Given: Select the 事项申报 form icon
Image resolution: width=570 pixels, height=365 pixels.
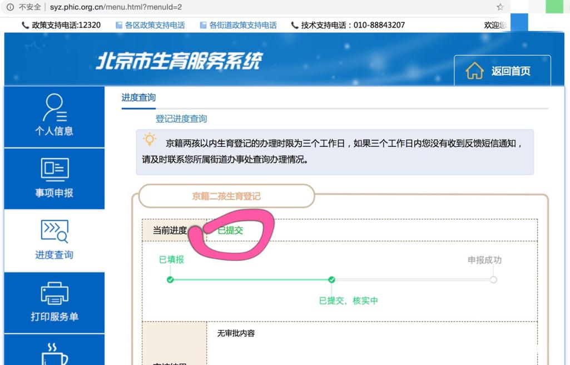Looking at the screenshot, I should 54,169.
